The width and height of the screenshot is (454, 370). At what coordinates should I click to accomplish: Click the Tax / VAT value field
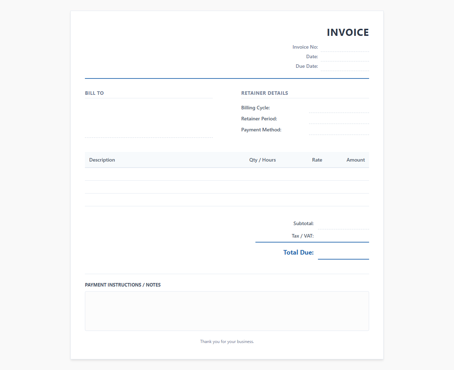[x=344, y=236]
